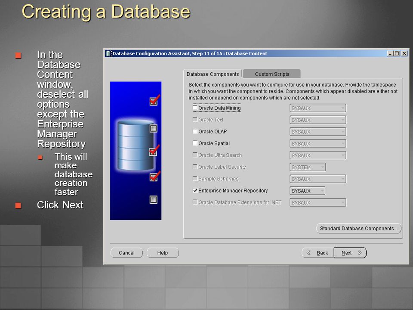Click the Oracle Spatial label
This screenshot has width=413, height=310.
[x=214, y=143]
